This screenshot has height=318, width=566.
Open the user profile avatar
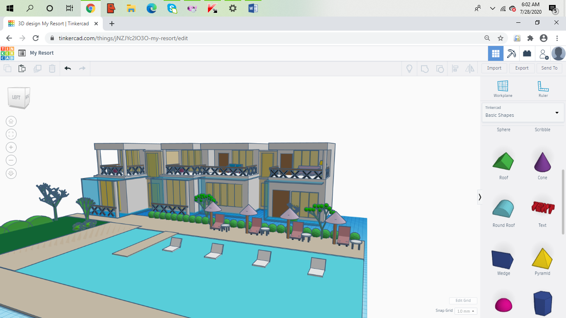pyautogui.click(x=559, y=53)
